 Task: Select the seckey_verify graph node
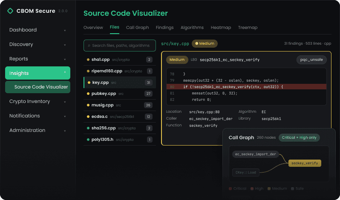pyautogui.click(x=305, y=163)
